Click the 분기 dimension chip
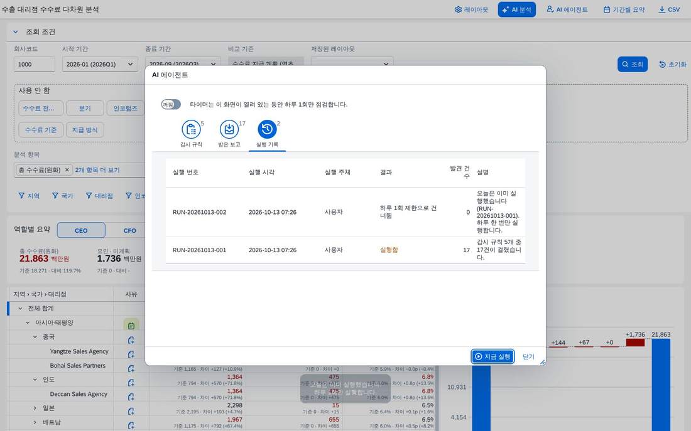Screen dimensions: 691x431 pyautogui.click(x=85, y=109)
